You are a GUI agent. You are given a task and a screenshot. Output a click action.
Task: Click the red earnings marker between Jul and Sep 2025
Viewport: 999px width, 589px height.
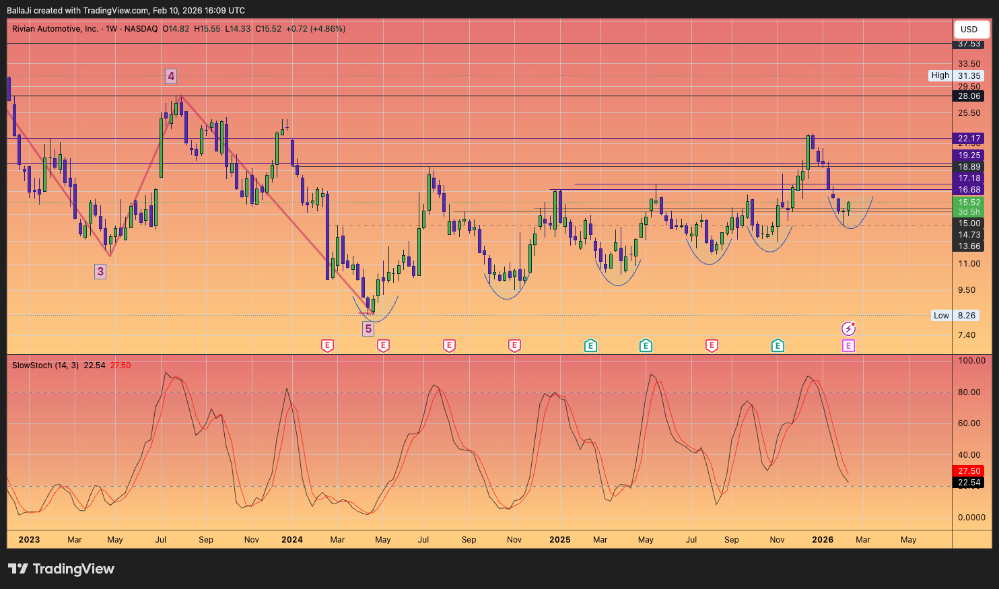tap(712, 346)
